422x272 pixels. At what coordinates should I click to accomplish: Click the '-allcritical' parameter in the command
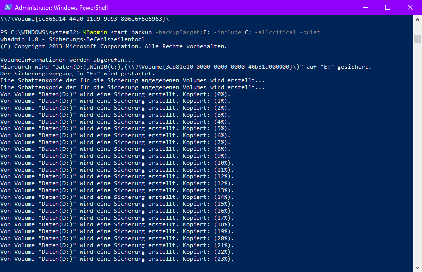tap(275, 32)
